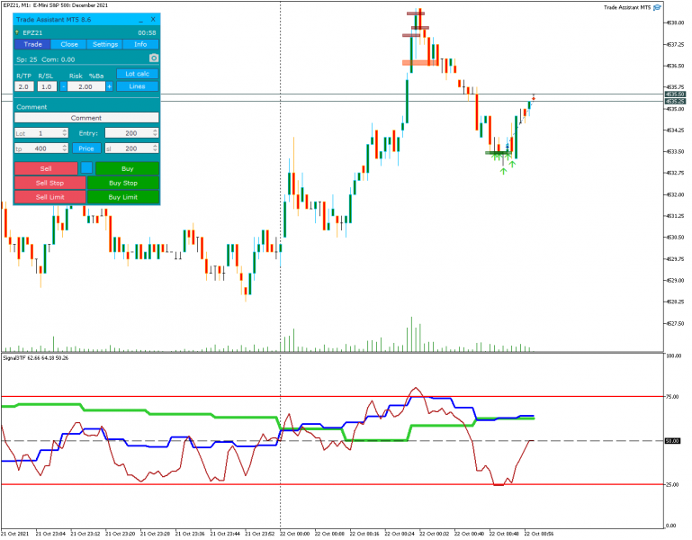Screen dimensions: 692x540
Task: Take a chart screenshot with the camera icon
Action: [x=154, y=58]
